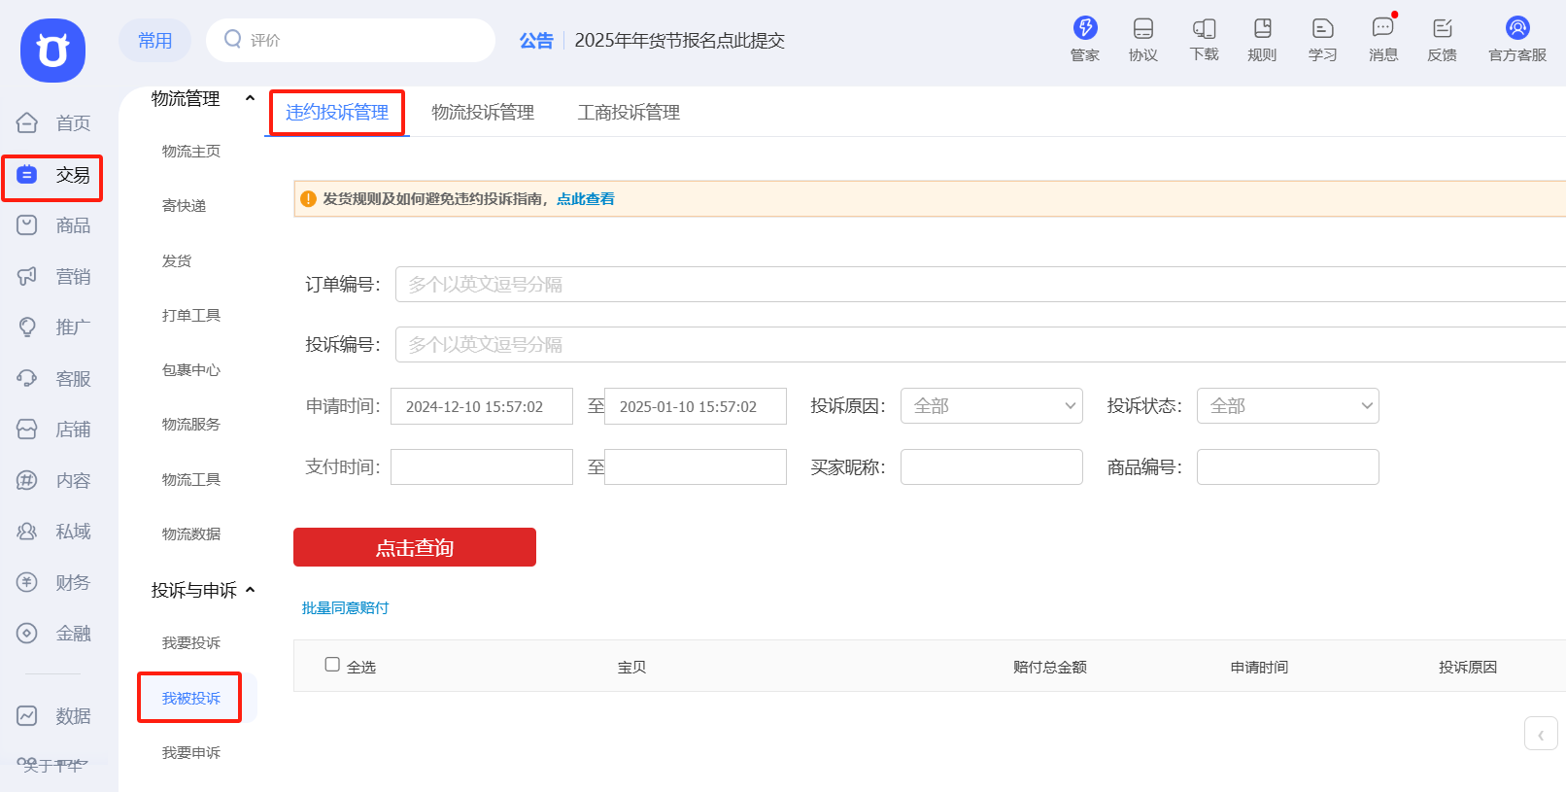
Task: Open 数据 data in sidebar
Action: pos(54,716)
